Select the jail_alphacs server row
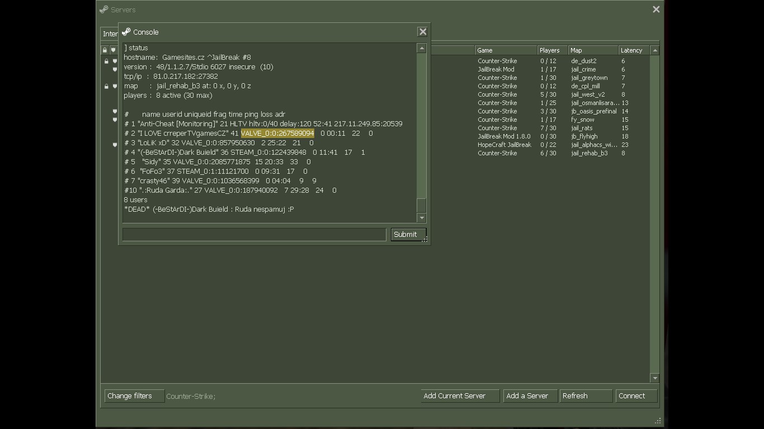This screenshot has width=764, height=429. pyautogui.click(x=375, y=145)
